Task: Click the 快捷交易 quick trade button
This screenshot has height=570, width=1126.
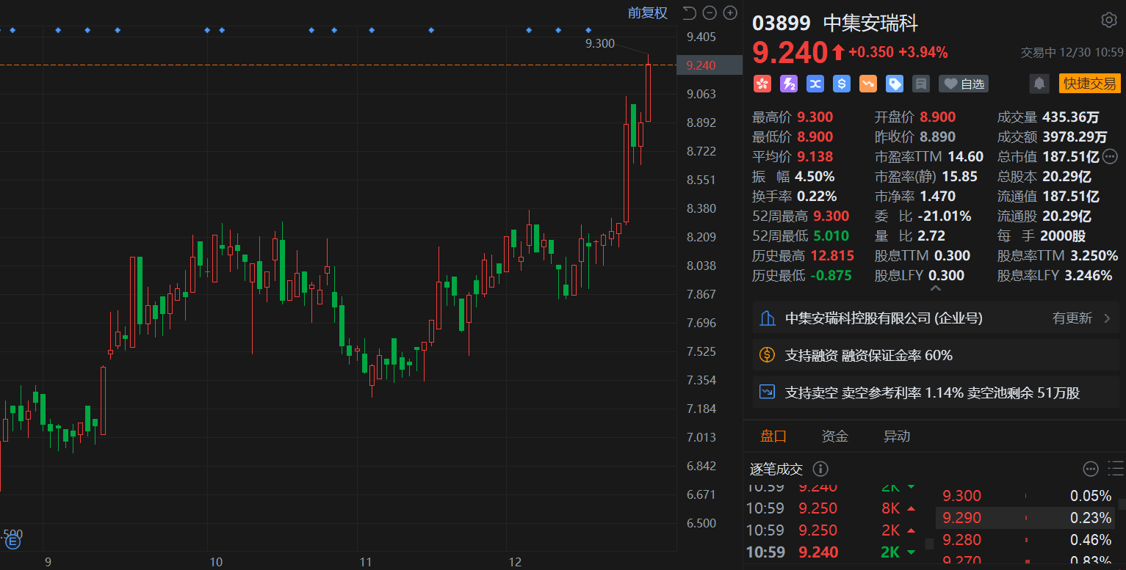Action: (x=1090, y=84)
